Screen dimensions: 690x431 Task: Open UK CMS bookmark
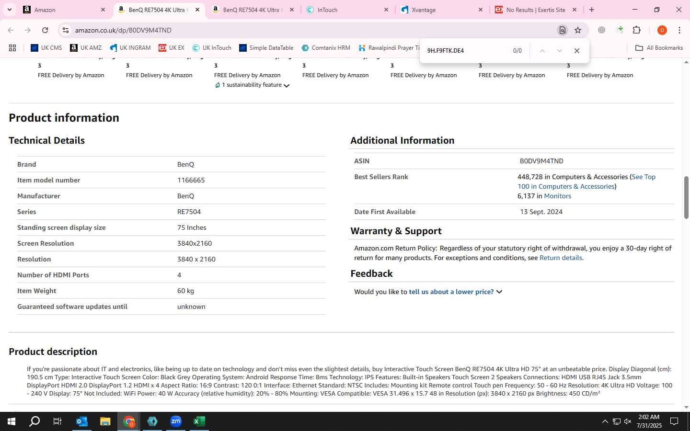click(x=46, y=48)
